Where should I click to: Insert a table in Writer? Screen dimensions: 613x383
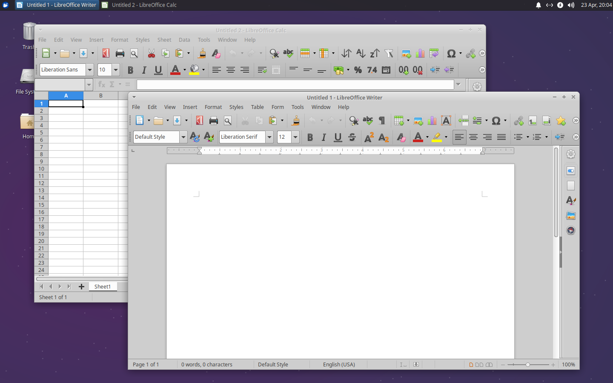coord(399,120)
